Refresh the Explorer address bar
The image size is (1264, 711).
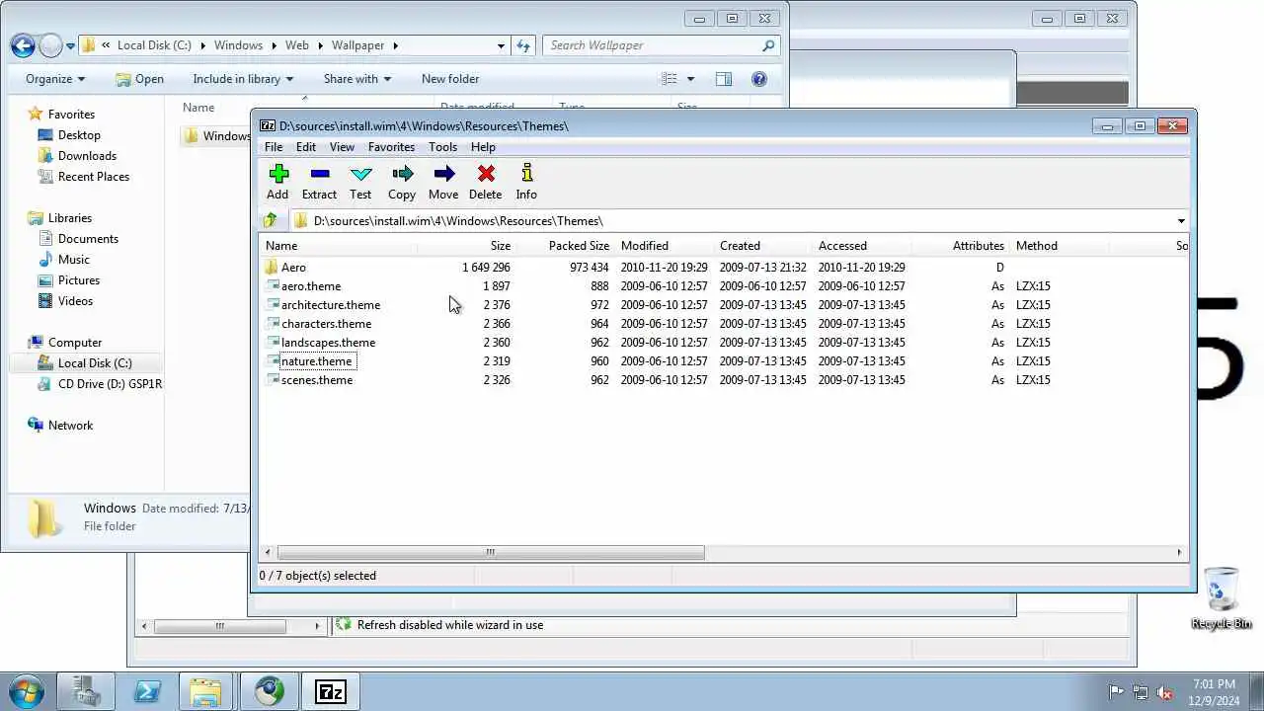(x=523, y=45)
